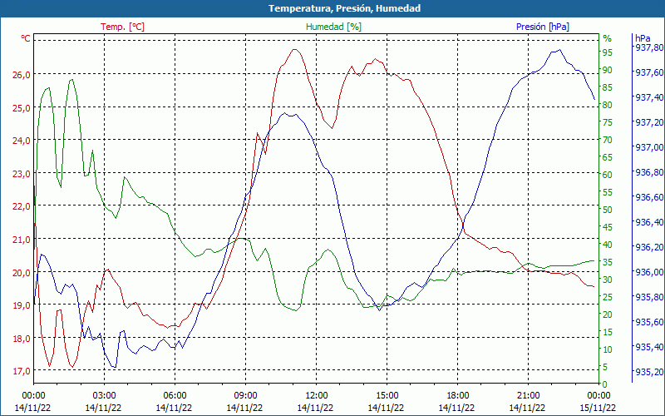Screen dimensions: 665x416
Task: Click pressure axis value '935,60'
Action: (649, 322)
